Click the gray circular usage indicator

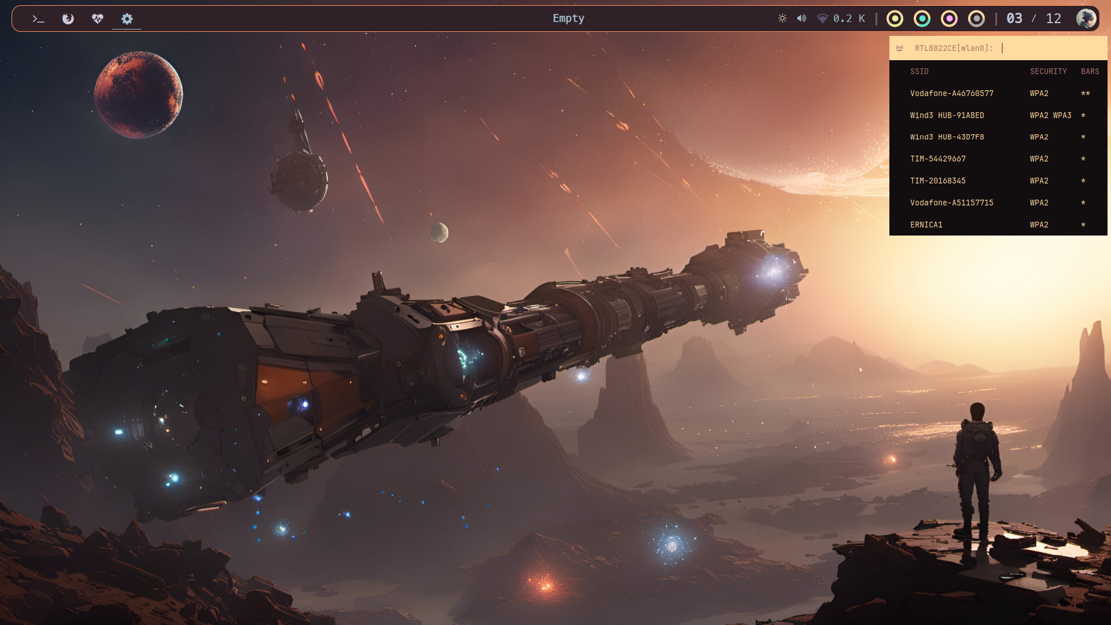[976, 19]
